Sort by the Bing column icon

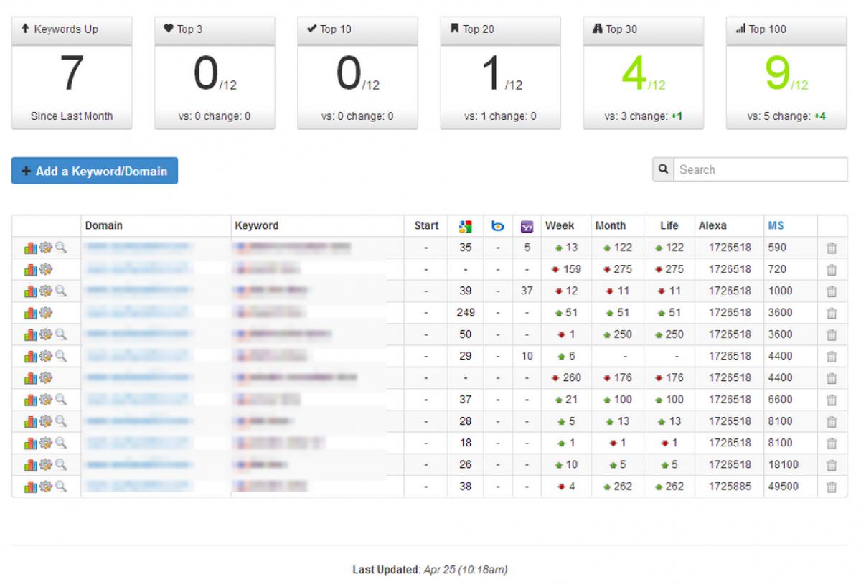click(x=498, y=226)
